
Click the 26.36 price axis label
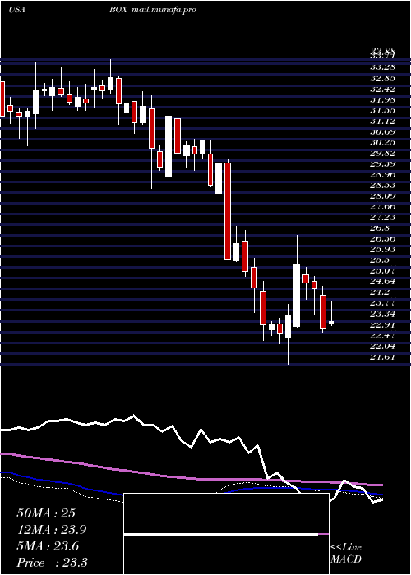point(382,239)
